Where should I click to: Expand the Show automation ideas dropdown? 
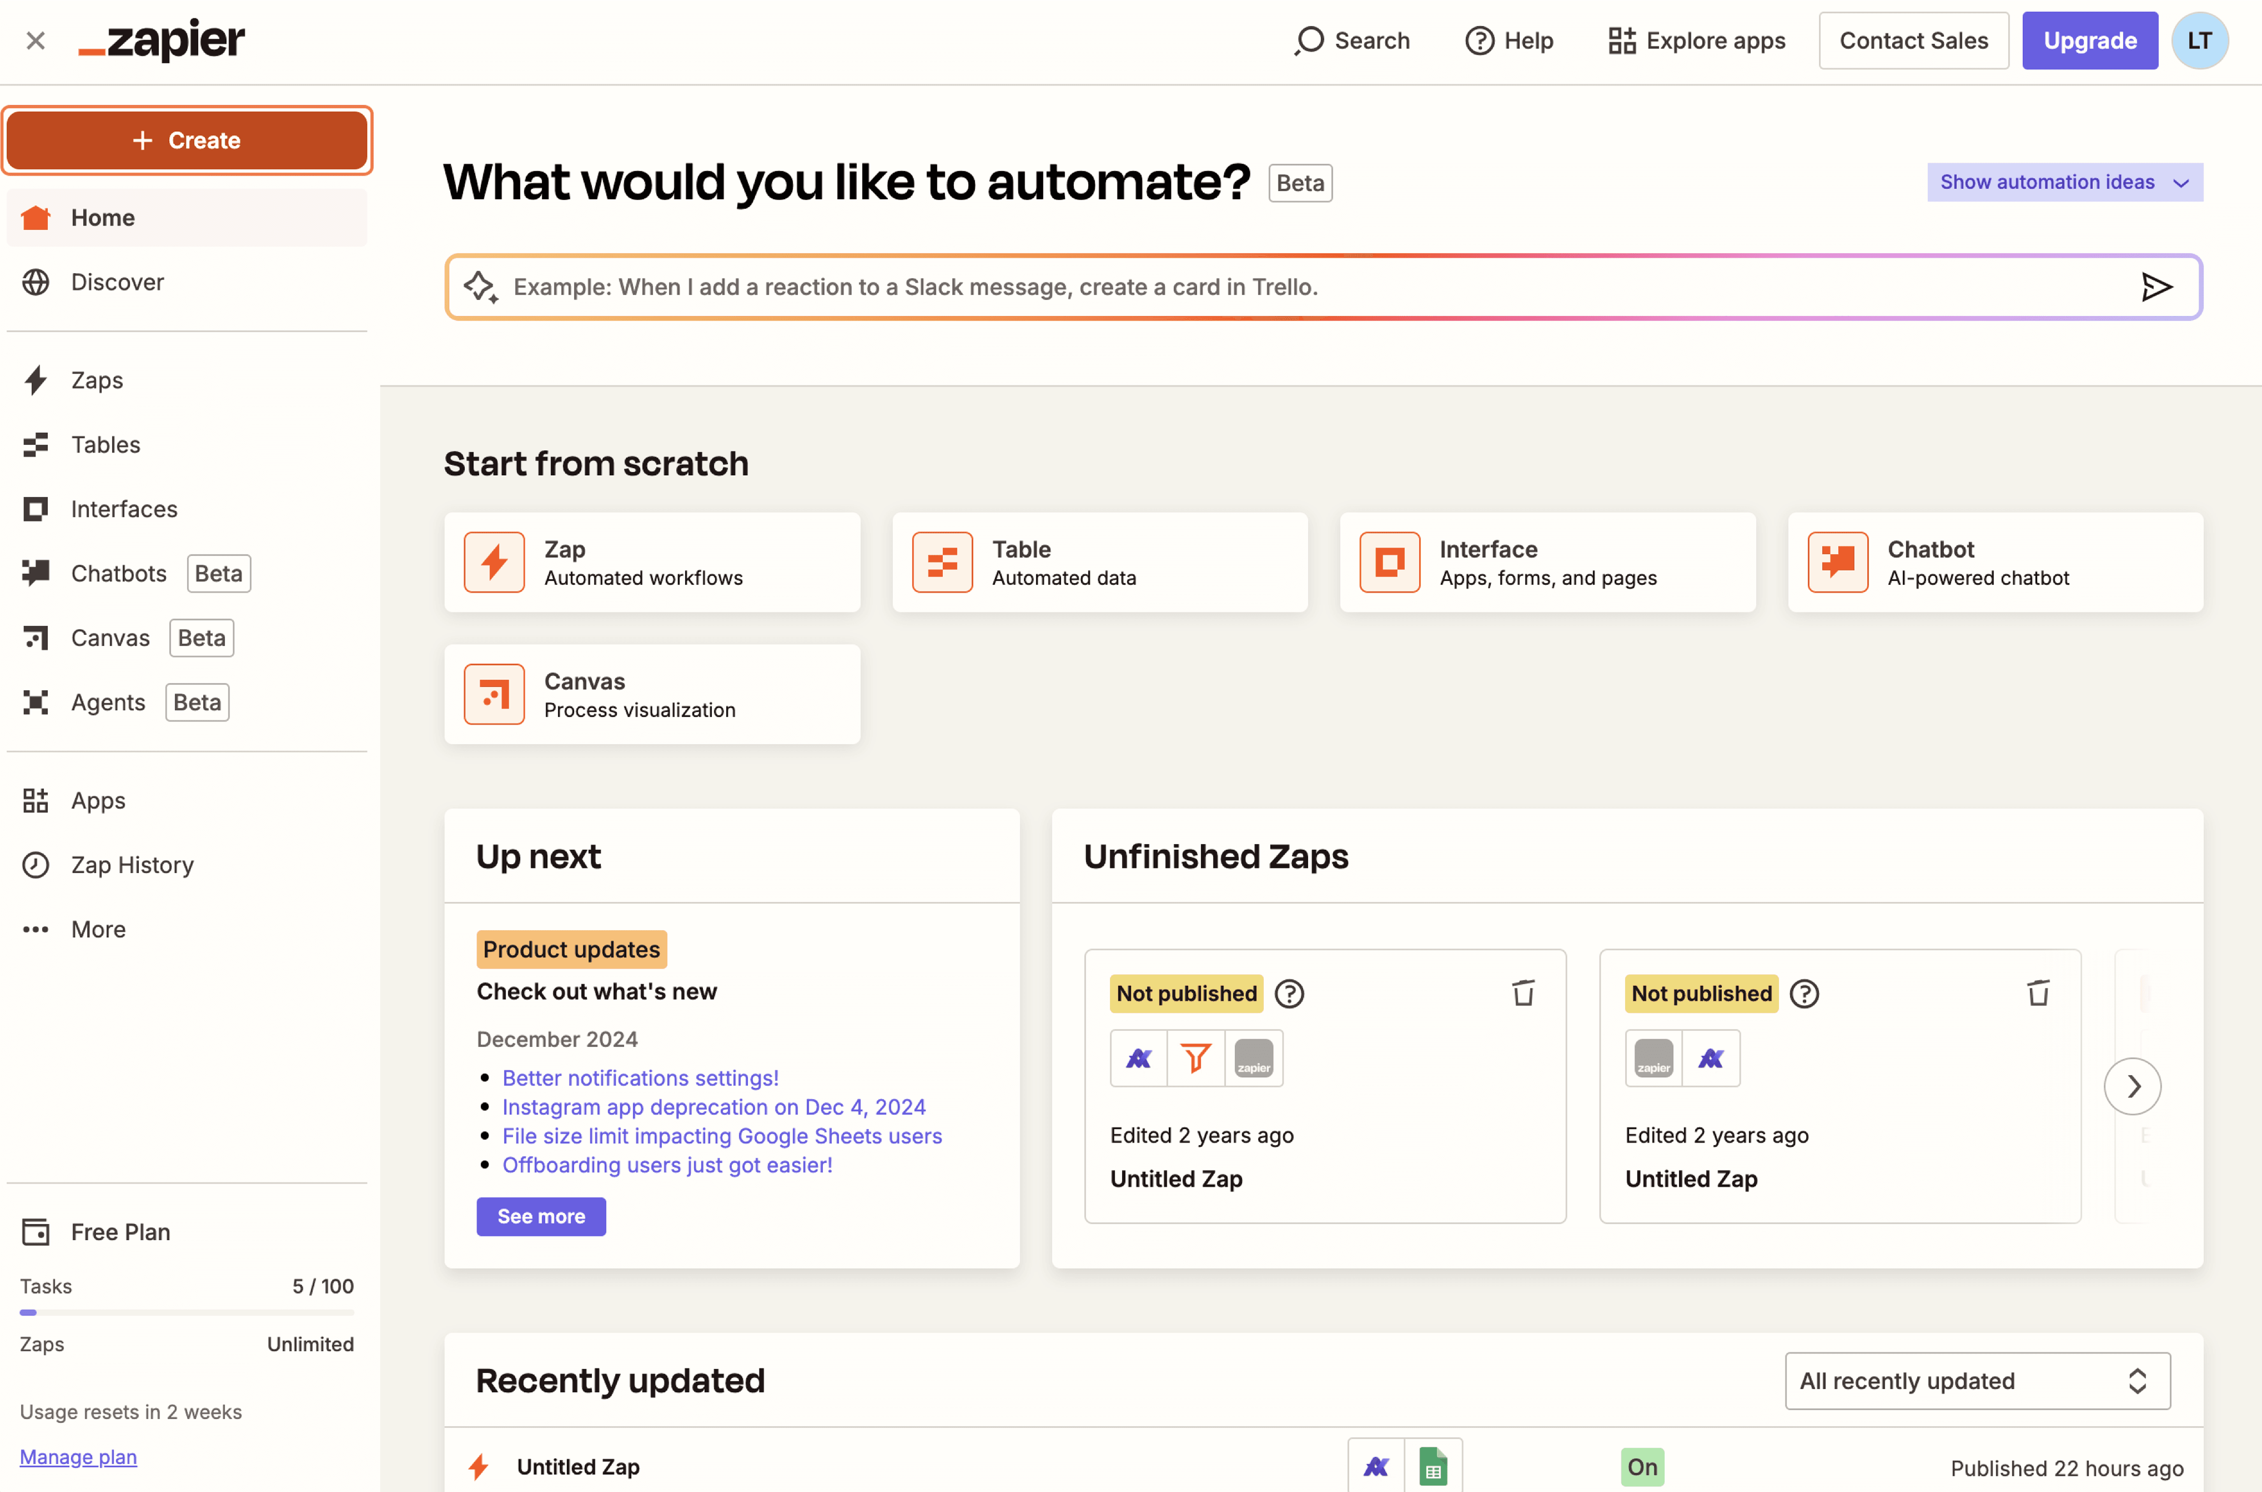[2064, 183]
